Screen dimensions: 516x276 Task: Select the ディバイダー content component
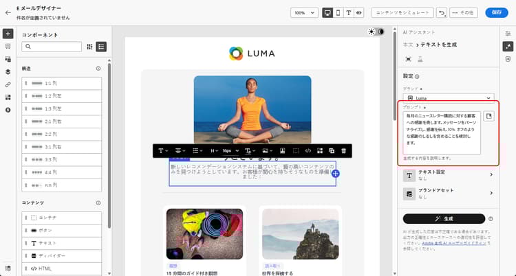coord(61,256)
